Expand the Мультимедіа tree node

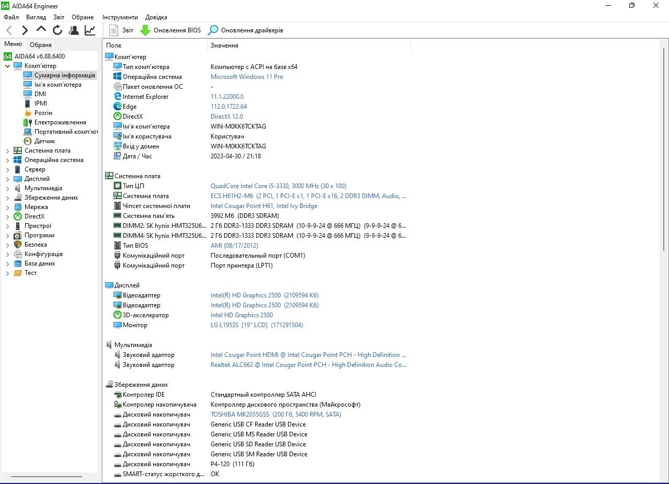pyautogui.click(x=7, y=188)
